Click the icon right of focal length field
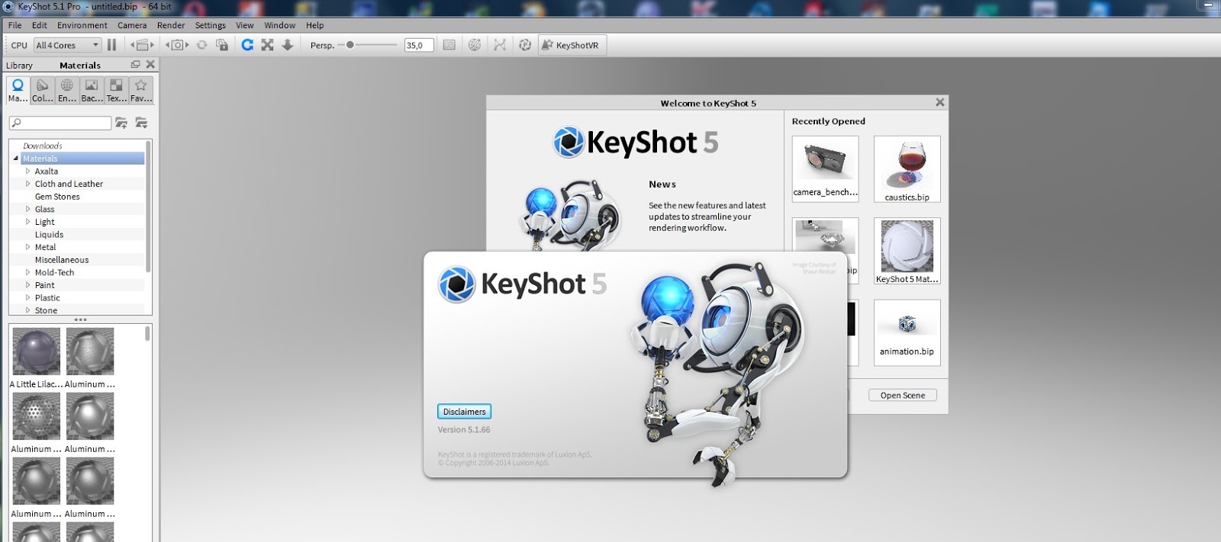The width and height of the screenshot is (1221, 542). pyautogui.click(x=449, y=45)
